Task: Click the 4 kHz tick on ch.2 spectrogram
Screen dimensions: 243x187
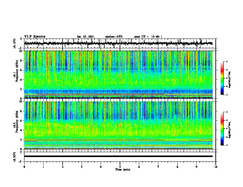Action: 21,130
